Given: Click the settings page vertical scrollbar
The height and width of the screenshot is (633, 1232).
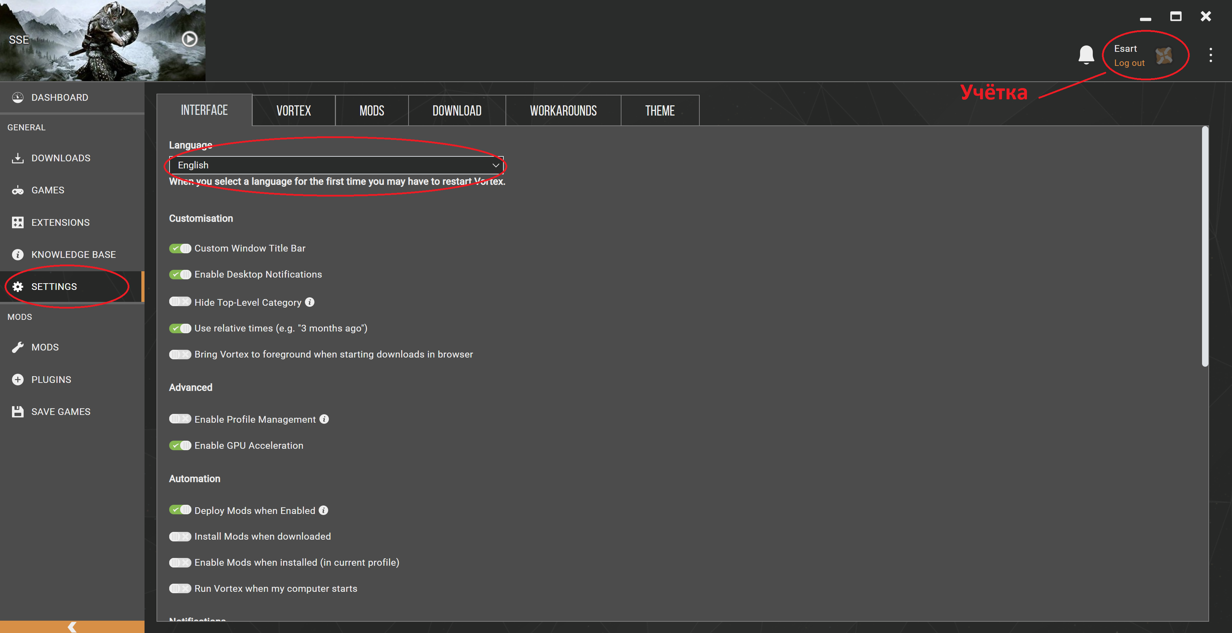Looking at the screenshot, I should pos(1205,246).
